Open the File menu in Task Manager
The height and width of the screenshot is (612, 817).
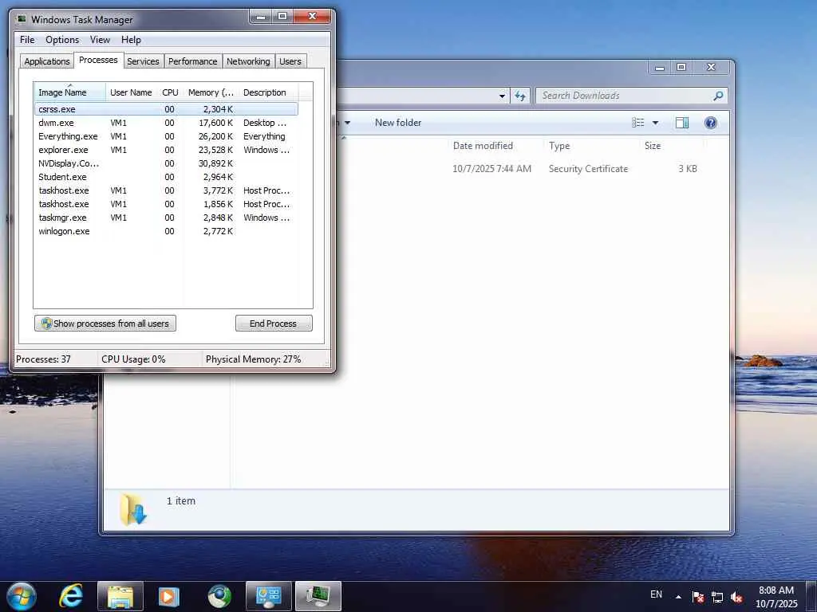tap(27, 40)
